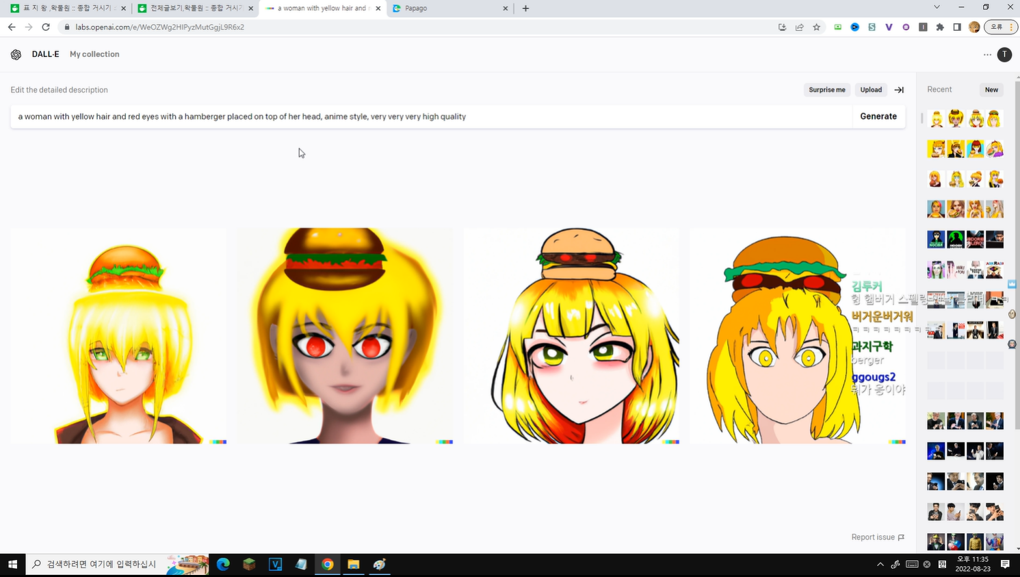The image size is (1020, 577).
Task: Open Microsoft Edge from the taskbar
Action: click(223, 564)
